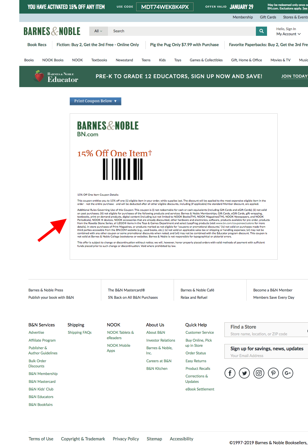Screen dimensions: 308x445
Task: Open the Instagram social icon
Action: [x=259, y=373]
